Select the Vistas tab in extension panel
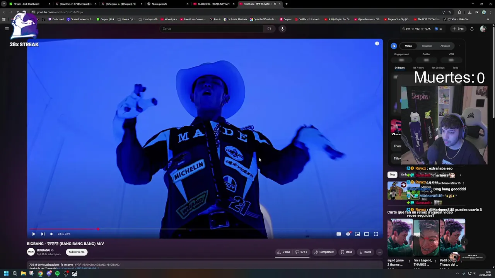The width and height of the screenshot is (495, 278). click(x=408, y=46)
